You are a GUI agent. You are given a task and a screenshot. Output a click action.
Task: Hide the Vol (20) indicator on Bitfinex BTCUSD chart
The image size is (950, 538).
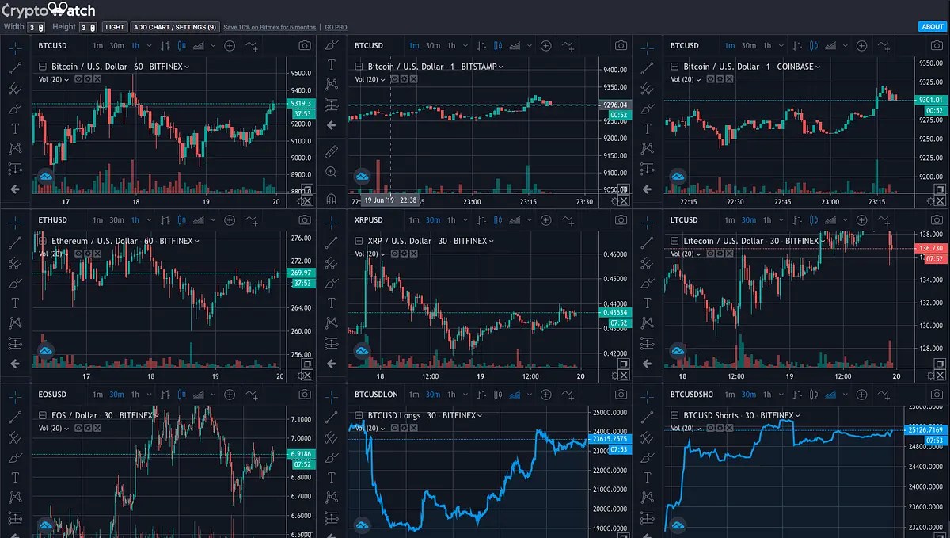[78, 79]
